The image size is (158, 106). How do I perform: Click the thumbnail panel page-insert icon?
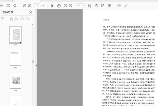[x=17, y=19]
